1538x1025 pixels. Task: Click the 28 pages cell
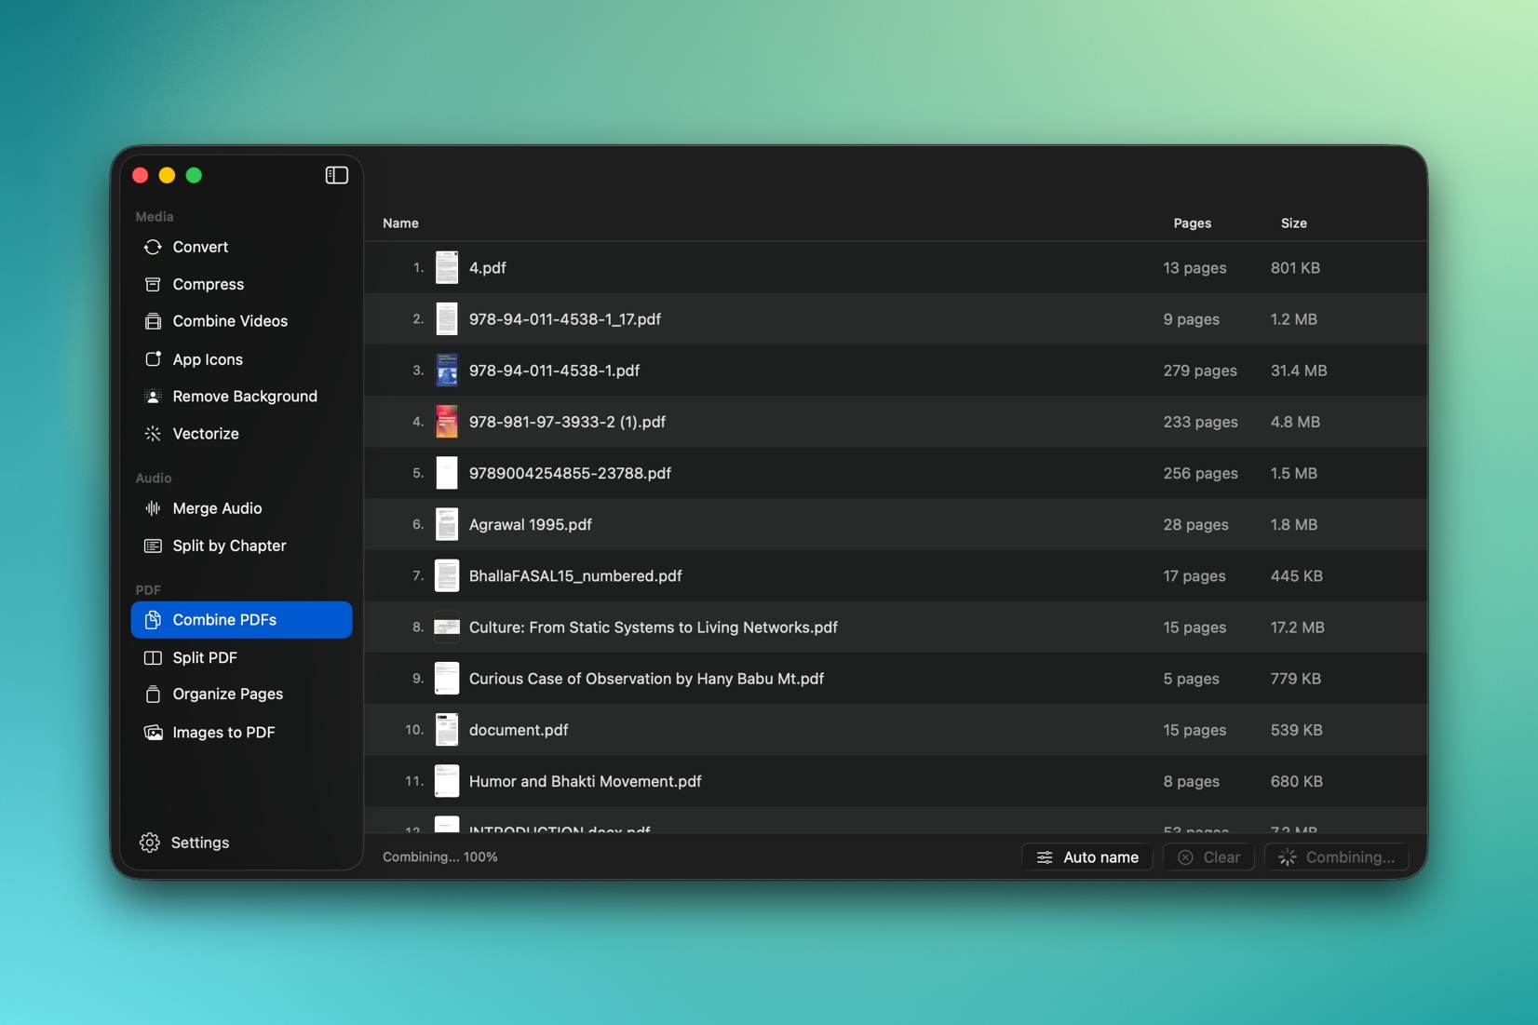click(1195, 524)
